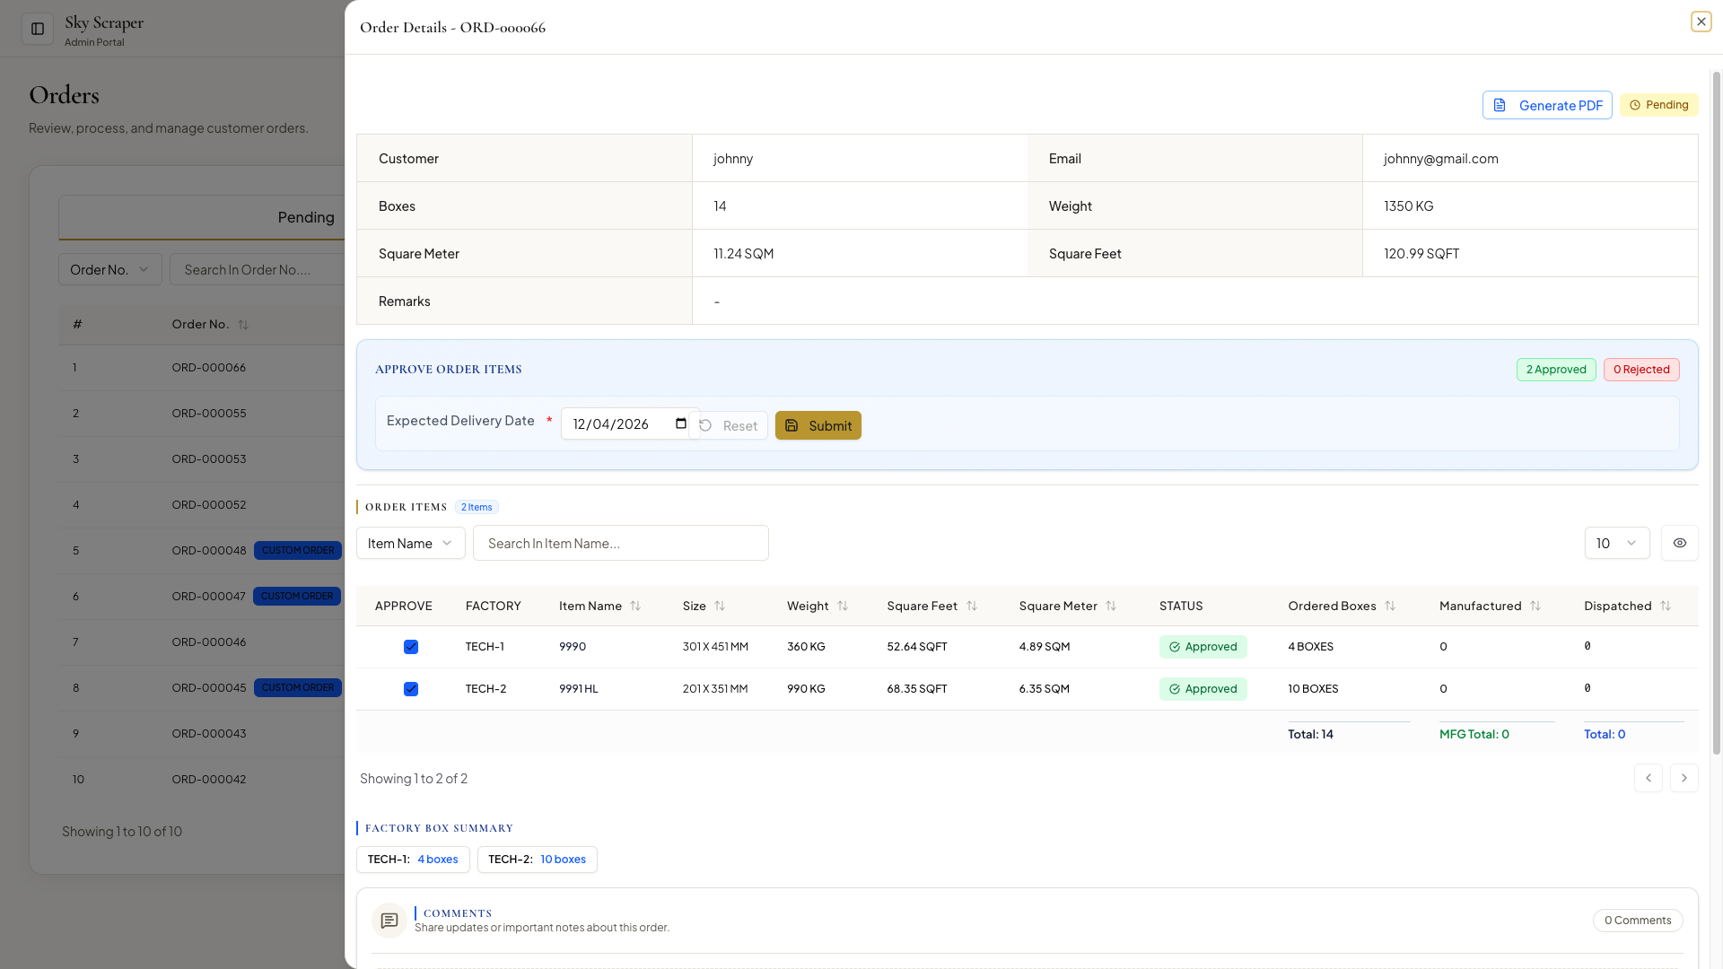Sort by Manufactured column
Image resolution: width=1723 pixels, height=969 pixels.
coord(1535,606)
